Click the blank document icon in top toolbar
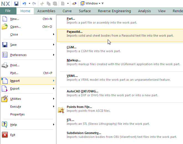 point(63,4)
